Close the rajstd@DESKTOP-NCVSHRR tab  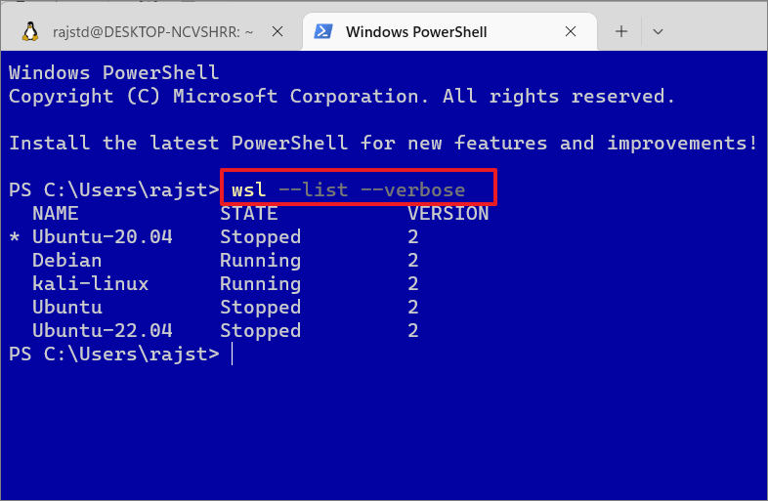(277, 31)
